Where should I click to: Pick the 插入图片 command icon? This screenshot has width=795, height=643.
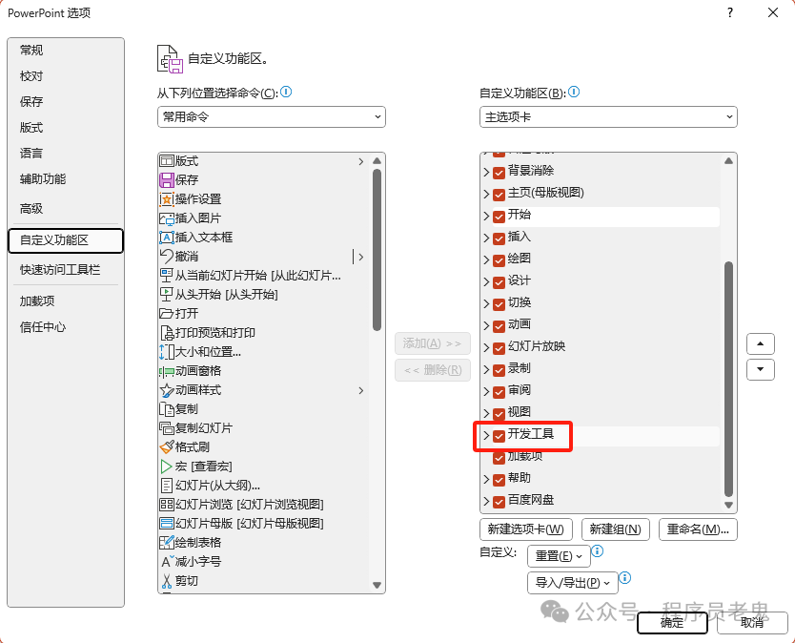click(167, 218)
